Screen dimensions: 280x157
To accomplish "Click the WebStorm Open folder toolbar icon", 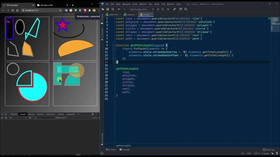I will point(103,9).
